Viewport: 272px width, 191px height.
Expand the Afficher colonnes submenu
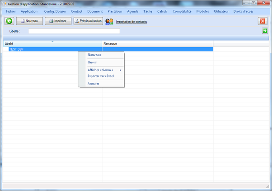pos(101,70)
